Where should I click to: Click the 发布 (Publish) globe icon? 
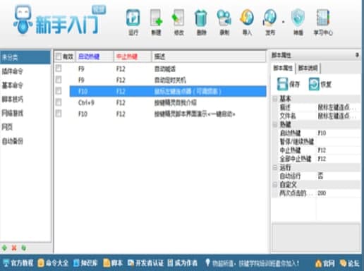pos(270,18)
